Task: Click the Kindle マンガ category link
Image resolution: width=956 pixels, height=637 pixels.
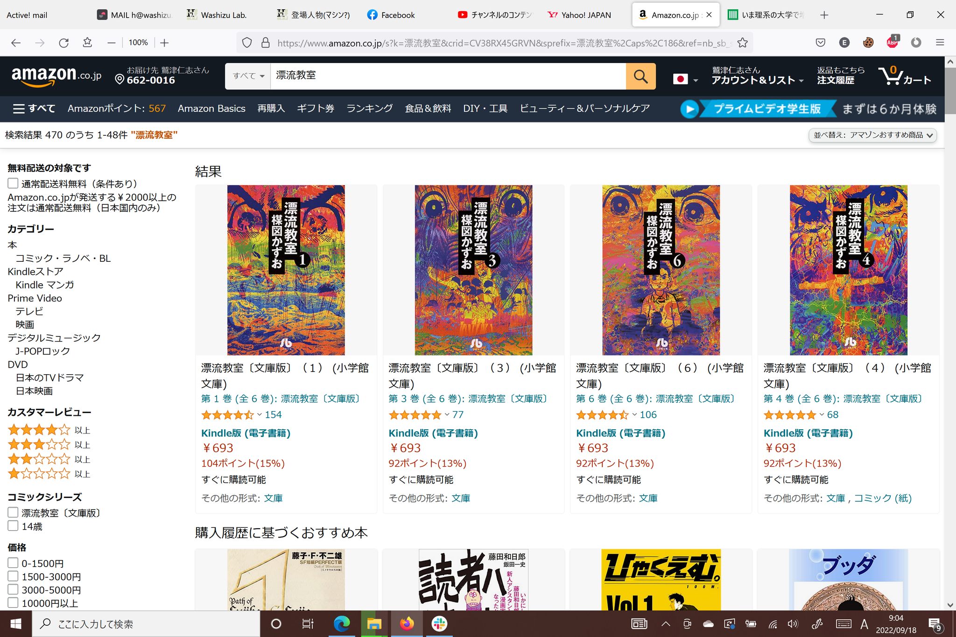Action: pyautogui.click(x=45, y=285)
